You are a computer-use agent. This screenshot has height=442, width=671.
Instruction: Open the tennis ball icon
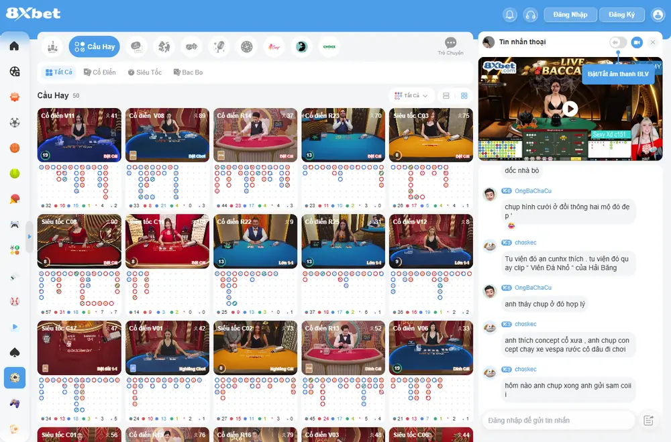point(15,173)
